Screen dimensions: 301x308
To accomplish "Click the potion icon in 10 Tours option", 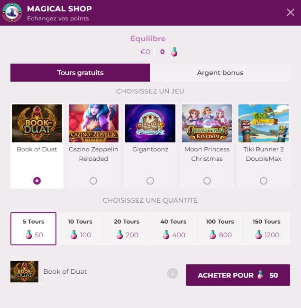I will [x=73, y=234].
